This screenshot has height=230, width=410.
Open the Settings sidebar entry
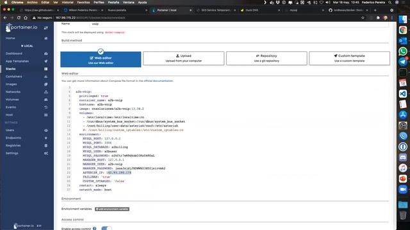pyautogui.click(x=12, y=153)
